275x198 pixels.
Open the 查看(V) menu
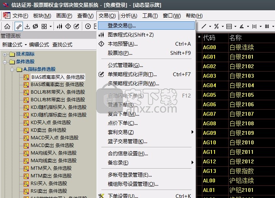point(85,16)
